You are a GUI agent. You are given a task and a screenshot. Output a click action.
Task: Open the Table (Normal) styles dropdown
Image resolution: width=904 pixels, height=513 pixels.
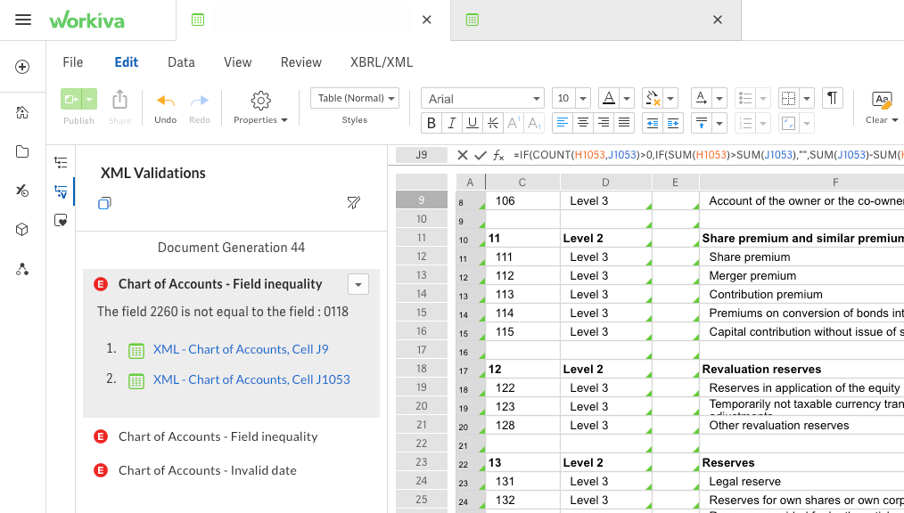pyautogui.click(x=355, y=99)
